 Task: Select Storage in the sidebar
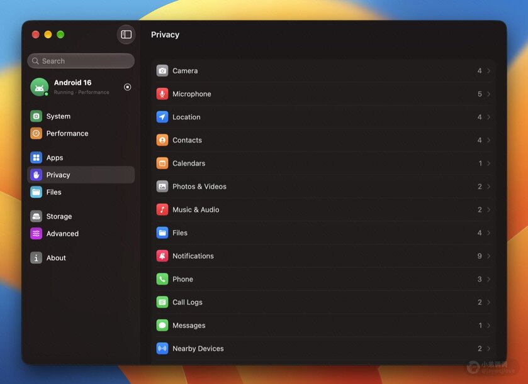[x=81, y=216]
